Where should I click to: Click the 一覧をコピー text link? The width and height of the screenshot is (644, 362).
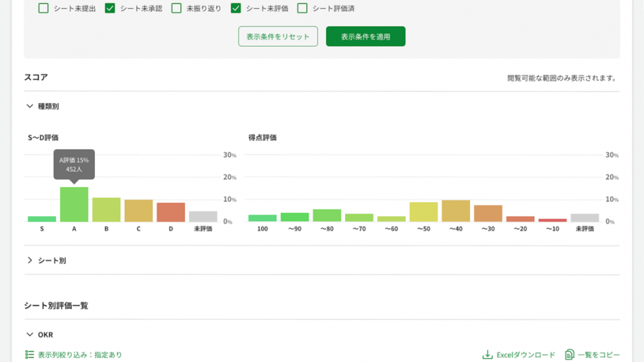pos(599,355)
